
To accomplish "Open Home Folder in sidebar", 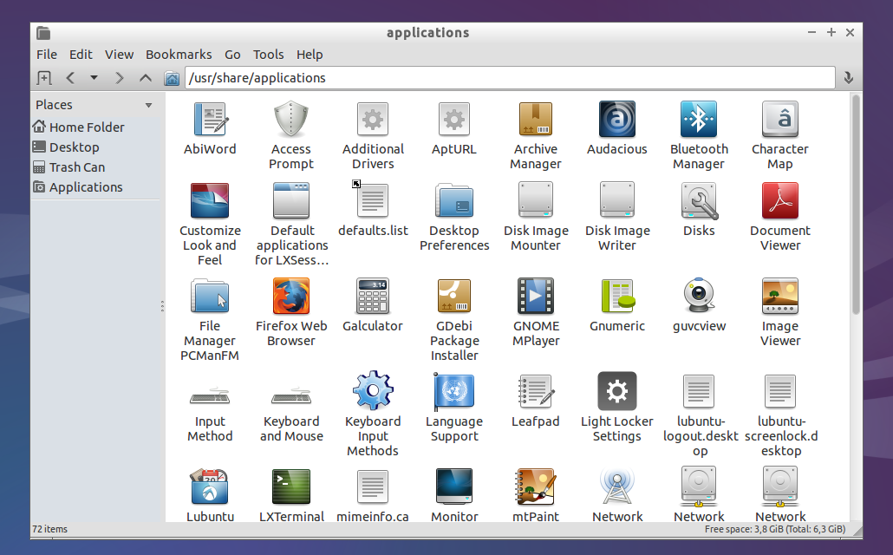I will click(79, 127).
